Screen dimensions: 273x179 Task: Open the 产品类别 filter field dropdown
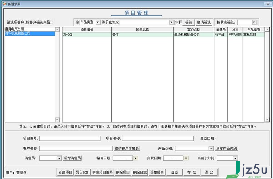pyautogui.click(x=98, y=22)
